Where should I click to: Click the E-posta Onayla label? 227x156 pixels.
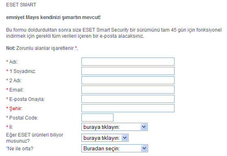click(x=27, y=99)
